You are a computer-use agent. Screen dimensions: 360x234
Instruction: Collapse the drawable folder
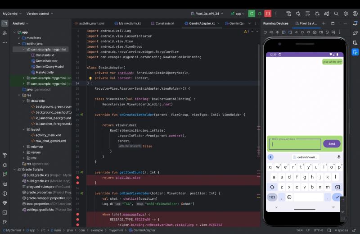click(24, 101)
